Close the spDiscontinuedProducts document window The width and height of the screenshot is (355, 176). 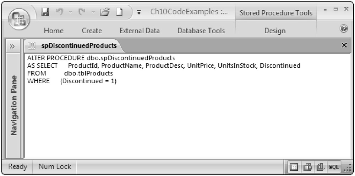click(x=344, y=45)
